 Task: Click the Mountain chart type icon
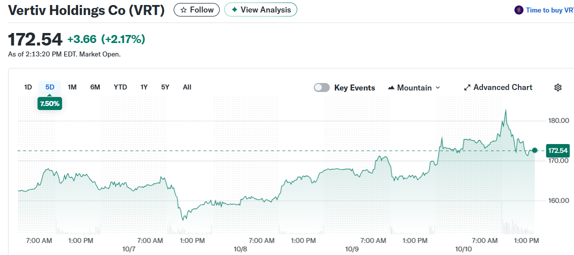(x=391, y=88)
